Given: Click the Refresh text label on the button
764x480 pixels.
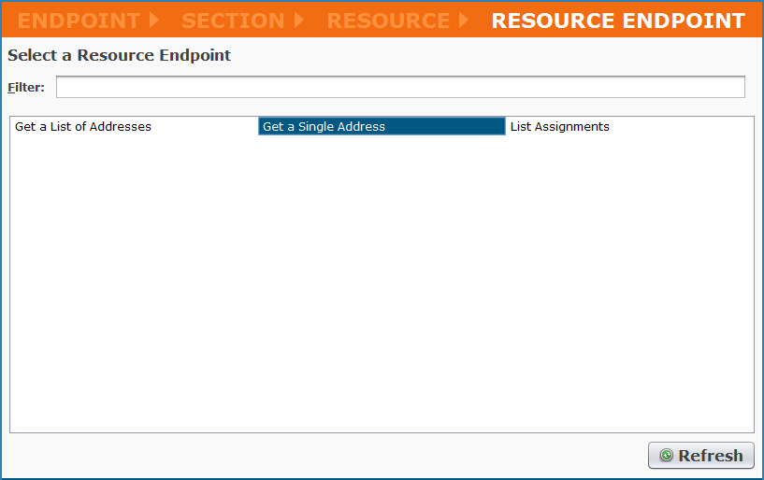Looking at the screenshot, I should point(710,456).
